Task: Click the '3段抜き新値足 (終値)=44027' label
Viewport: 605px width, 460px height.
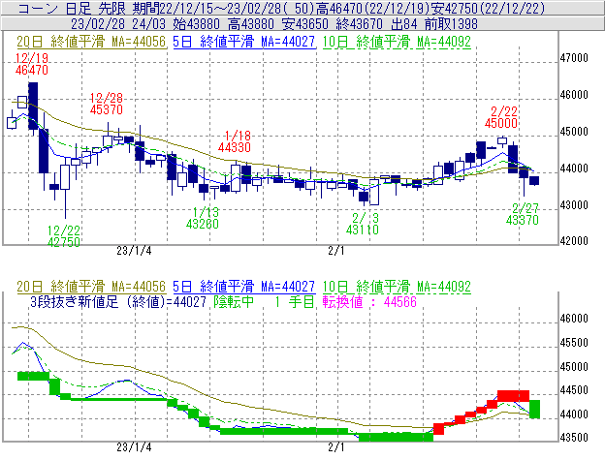Action: pyautogui.click(x=118, y=301)
